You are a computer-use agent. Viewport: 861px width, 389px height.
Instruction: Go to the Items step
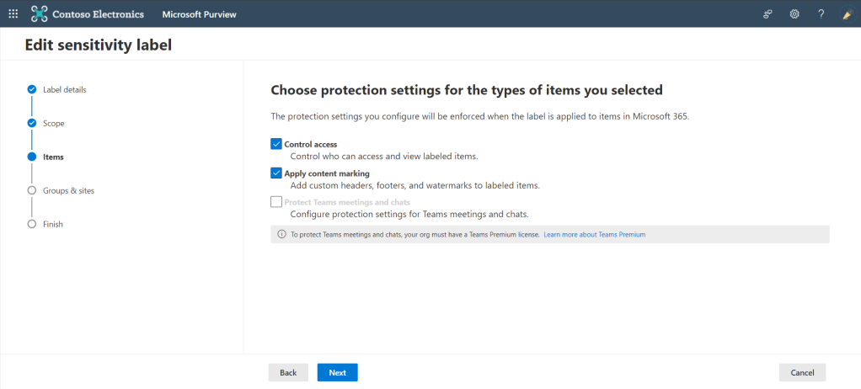tap(53, 157)
